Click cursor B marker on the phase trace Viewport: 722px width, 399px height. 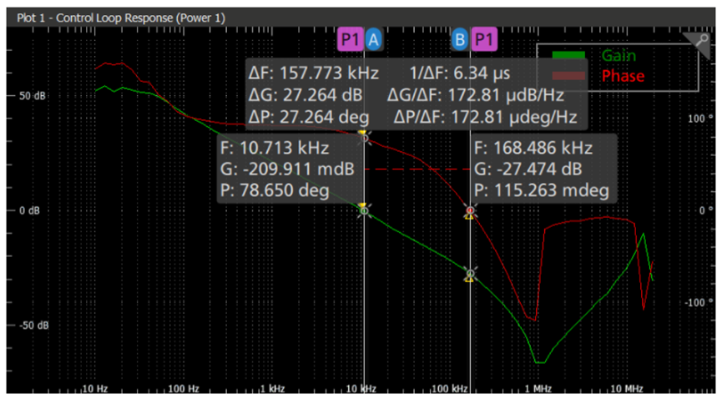tap(471, 212)
